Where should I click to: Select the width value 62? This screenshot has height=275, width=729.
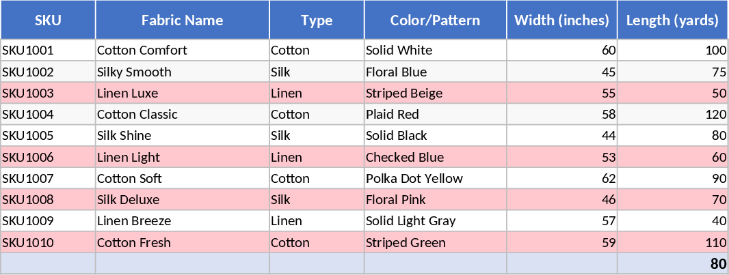(561, 179)
